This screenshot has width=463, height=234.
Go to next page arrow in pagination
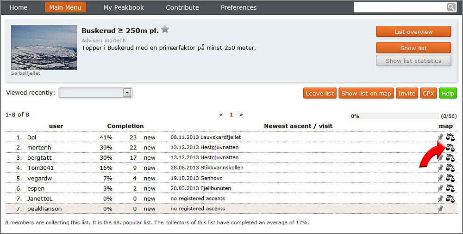[241, 114]
